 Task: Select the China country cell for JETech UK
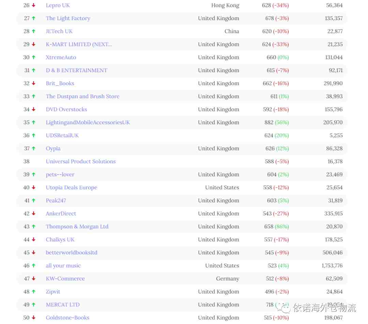(232, 31)
